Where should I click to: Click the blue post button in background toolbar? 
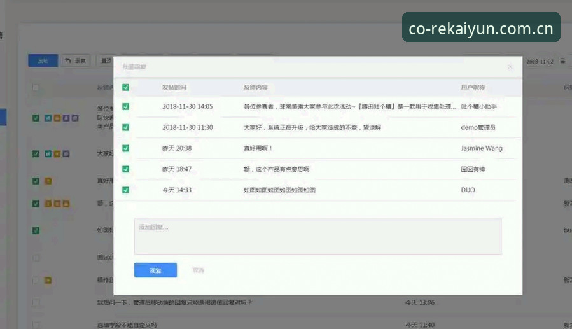(x=43, y=60)
